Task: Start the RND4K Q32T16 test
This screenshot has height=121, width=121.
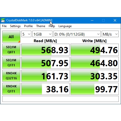Action: point(11,76)
